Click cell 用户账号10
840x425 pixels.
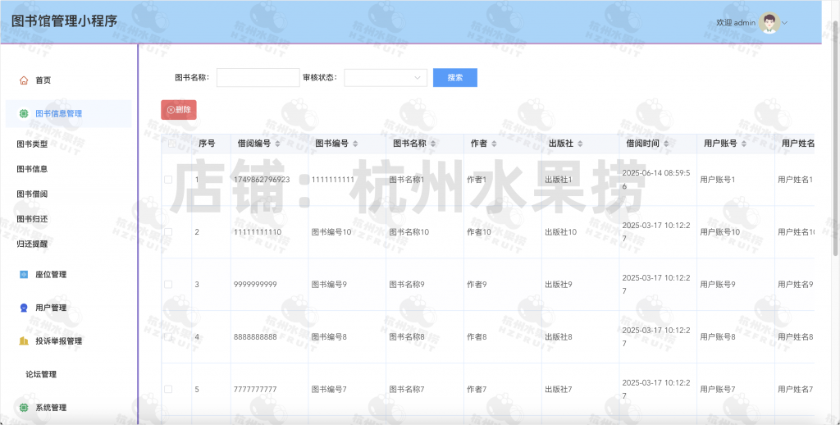[x=720, y=232]
